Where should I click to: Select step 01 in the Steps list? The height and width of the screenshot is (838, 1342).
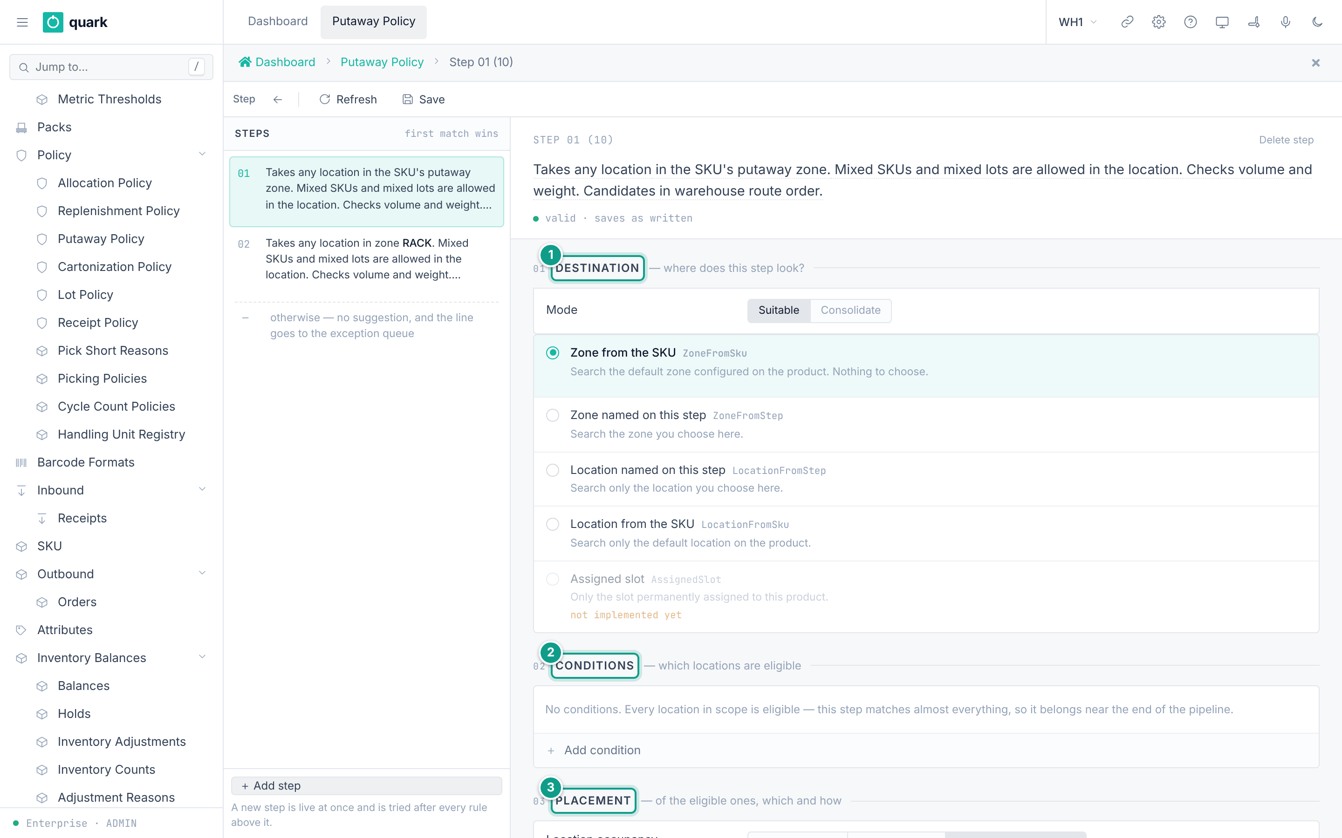tap(367, 191)
